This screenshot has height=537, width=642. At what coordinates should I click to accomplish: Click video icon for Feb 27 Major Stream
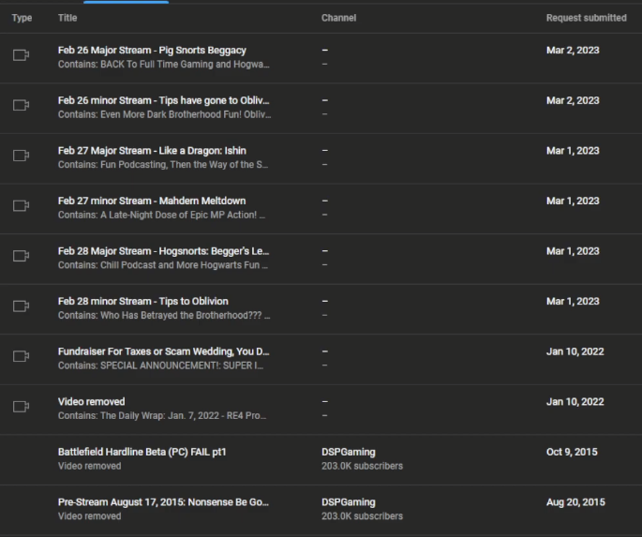click(x=21, y=156)
